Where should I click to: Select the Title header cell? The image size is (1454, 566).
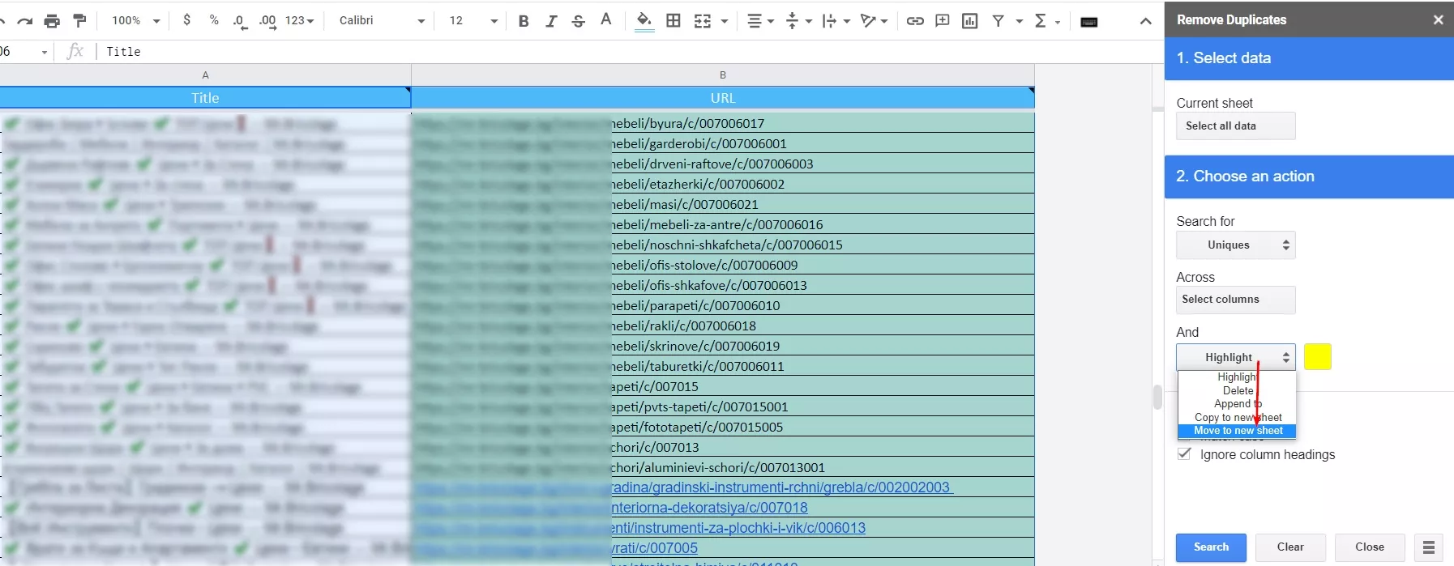[205, 98]
